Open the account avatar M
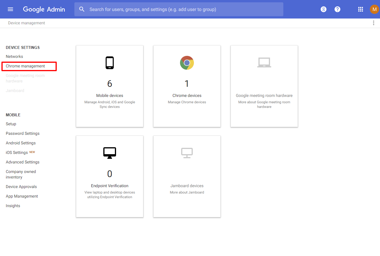 (374, 9)
